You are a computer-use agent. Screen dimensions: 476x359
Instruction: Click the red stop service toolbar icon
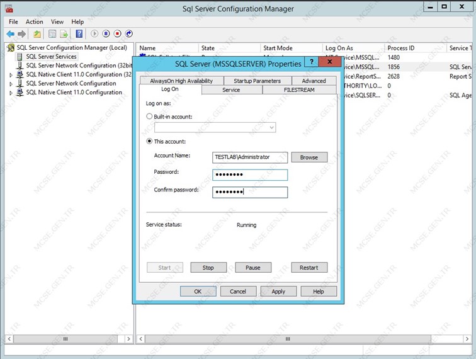(x=118, y=34)
